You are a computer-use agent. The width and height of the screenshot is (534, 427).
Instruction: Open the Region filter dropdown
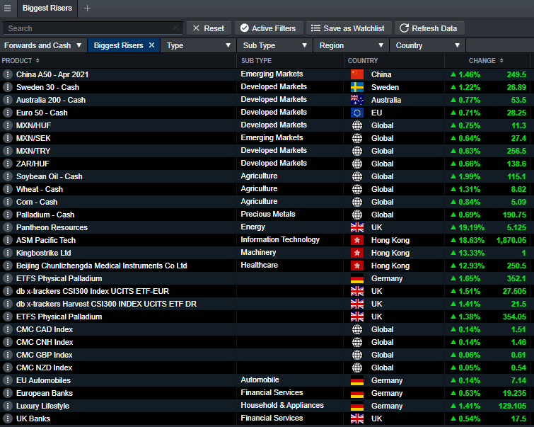[x=351, y=45]
